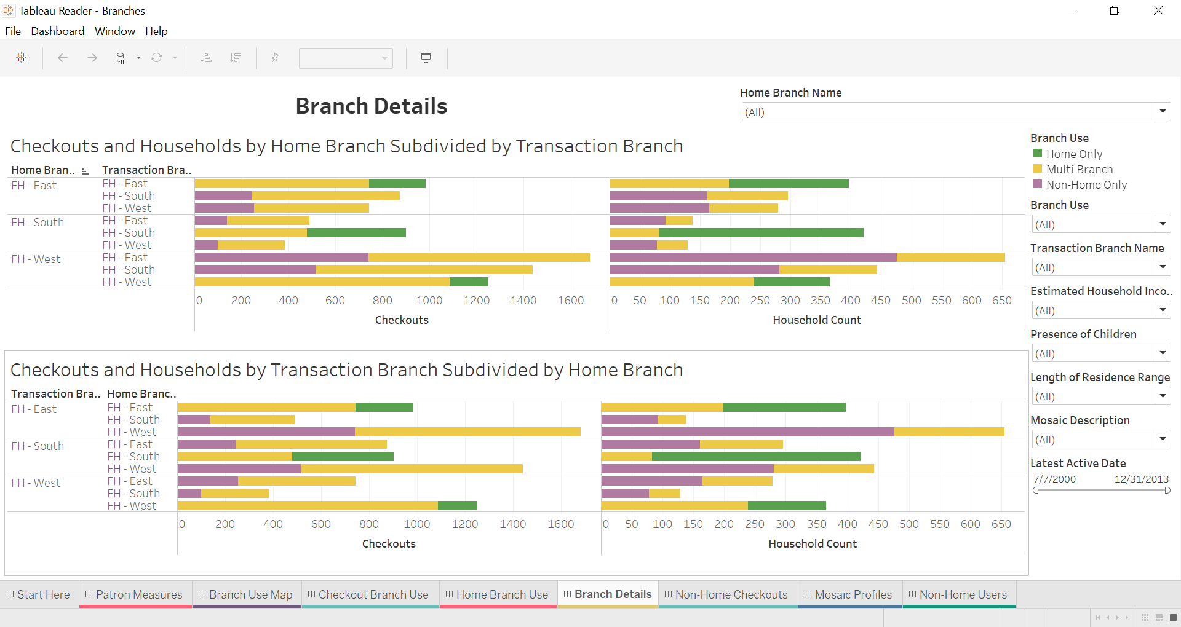The height and width of the screenshot is (627, 1181).
Task: Open dropdown arrow next to refresh icon
Action: click(175, 58)
